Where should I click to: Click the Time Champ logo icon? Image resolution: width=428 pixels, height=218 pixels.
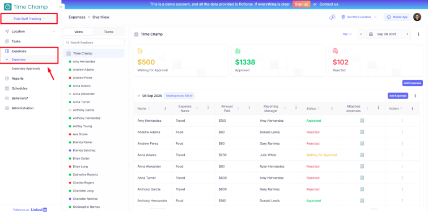(7, 7)
